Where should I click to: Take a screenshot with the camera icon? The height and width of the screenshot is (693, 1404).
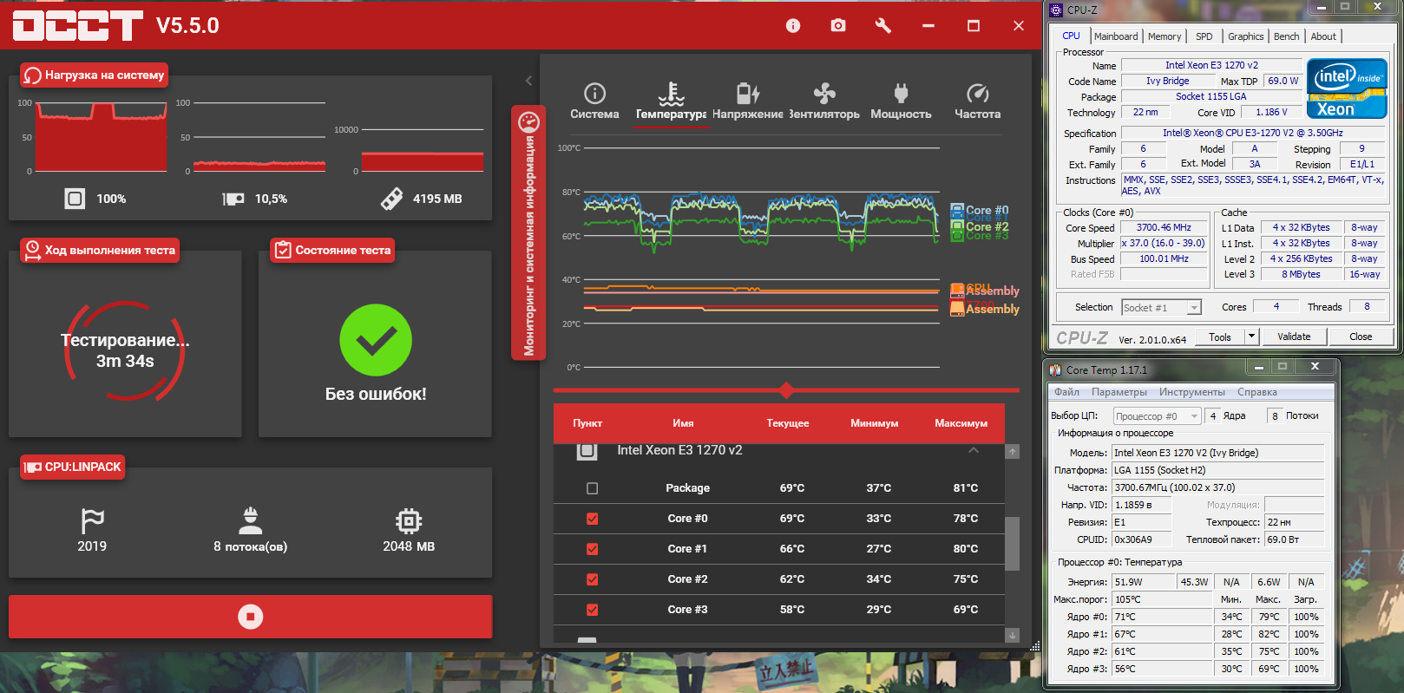coord(838,26)
